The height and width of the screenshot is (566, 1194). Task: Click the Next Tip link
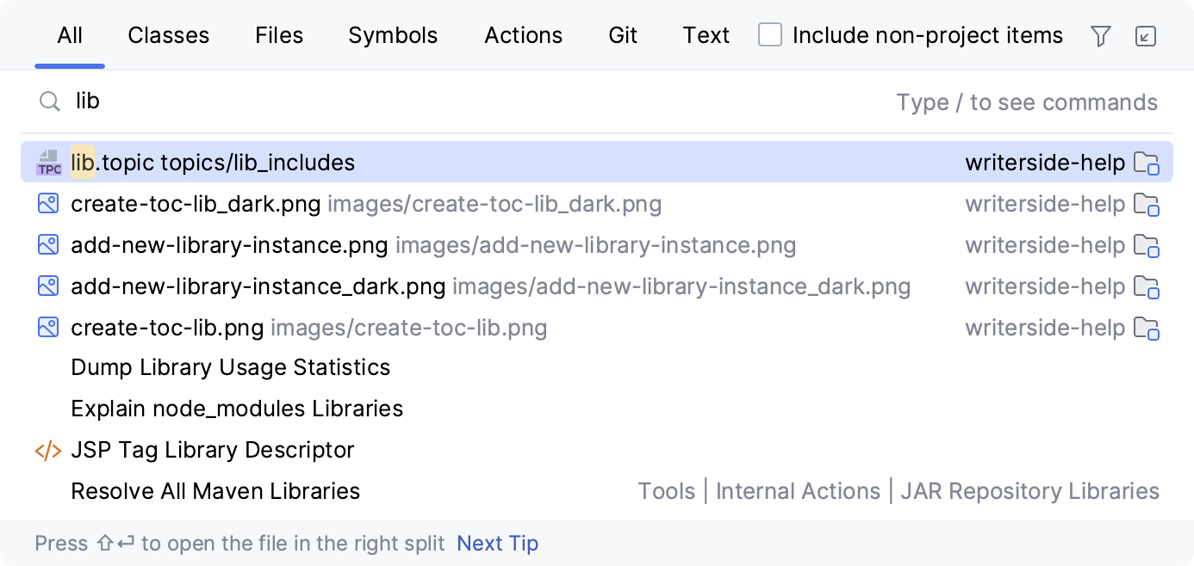497,544
